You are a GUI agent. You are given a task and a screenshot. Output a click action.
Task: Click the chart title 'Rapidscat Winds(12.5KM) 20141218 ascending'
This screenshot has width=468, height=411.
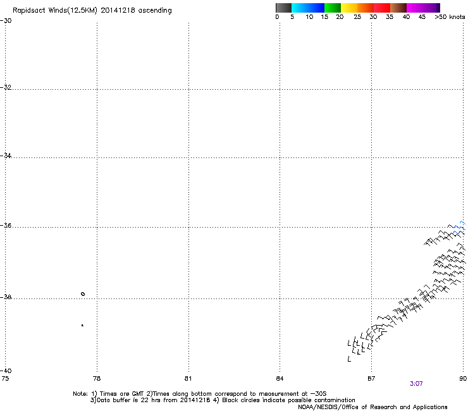pos(92,11)
